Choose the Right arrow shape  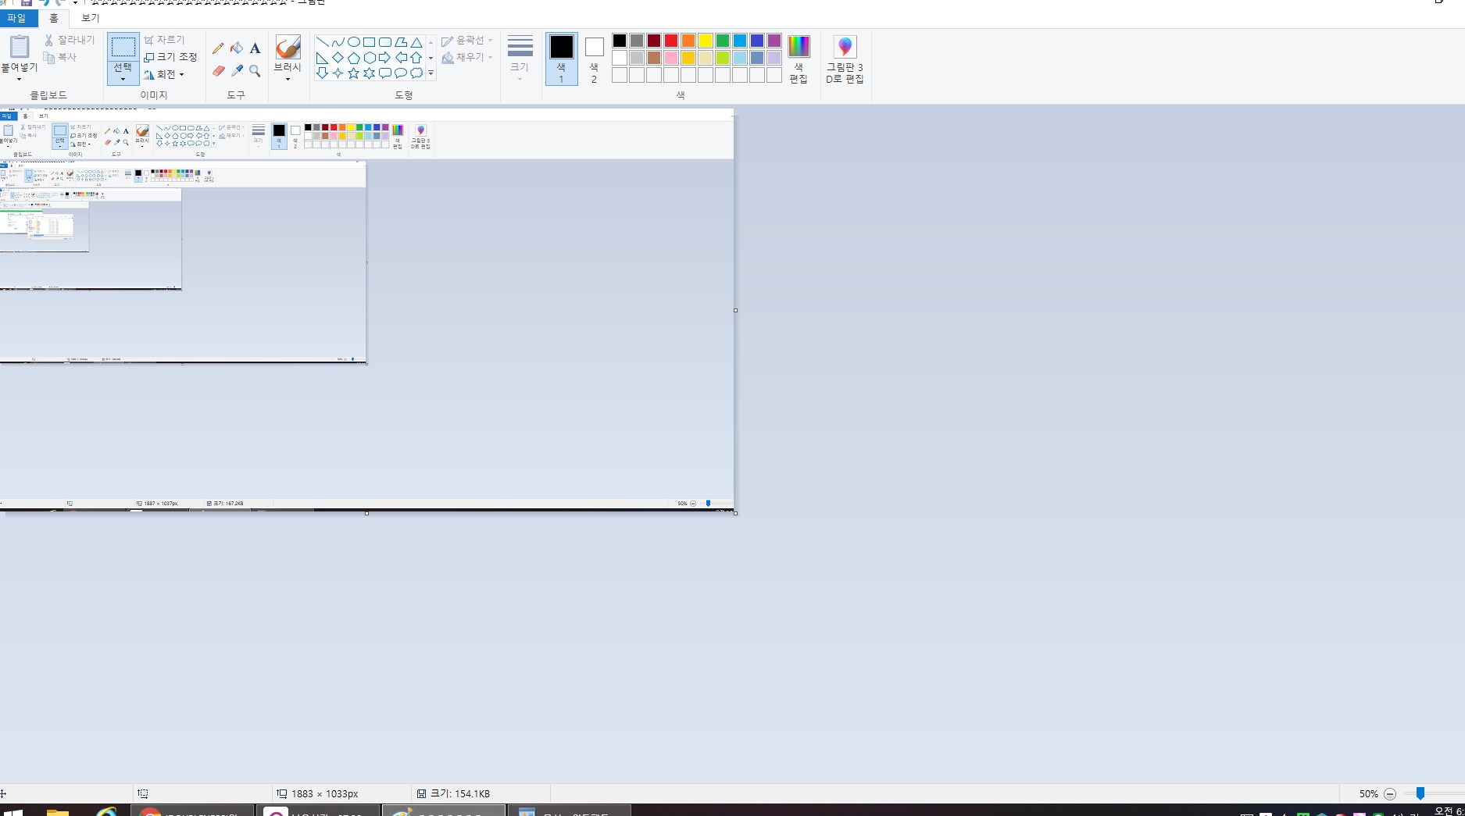(x=384, y=58)
